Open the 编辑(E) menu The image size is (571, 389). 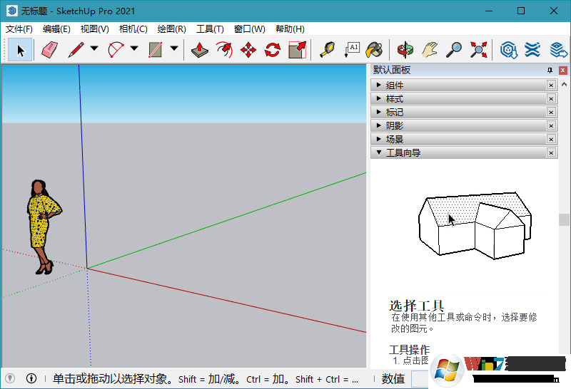click(x=56, y=29)
